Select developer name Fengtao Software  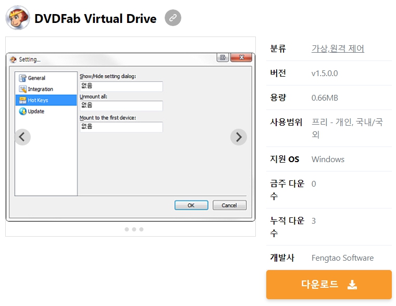click(342, 258)
